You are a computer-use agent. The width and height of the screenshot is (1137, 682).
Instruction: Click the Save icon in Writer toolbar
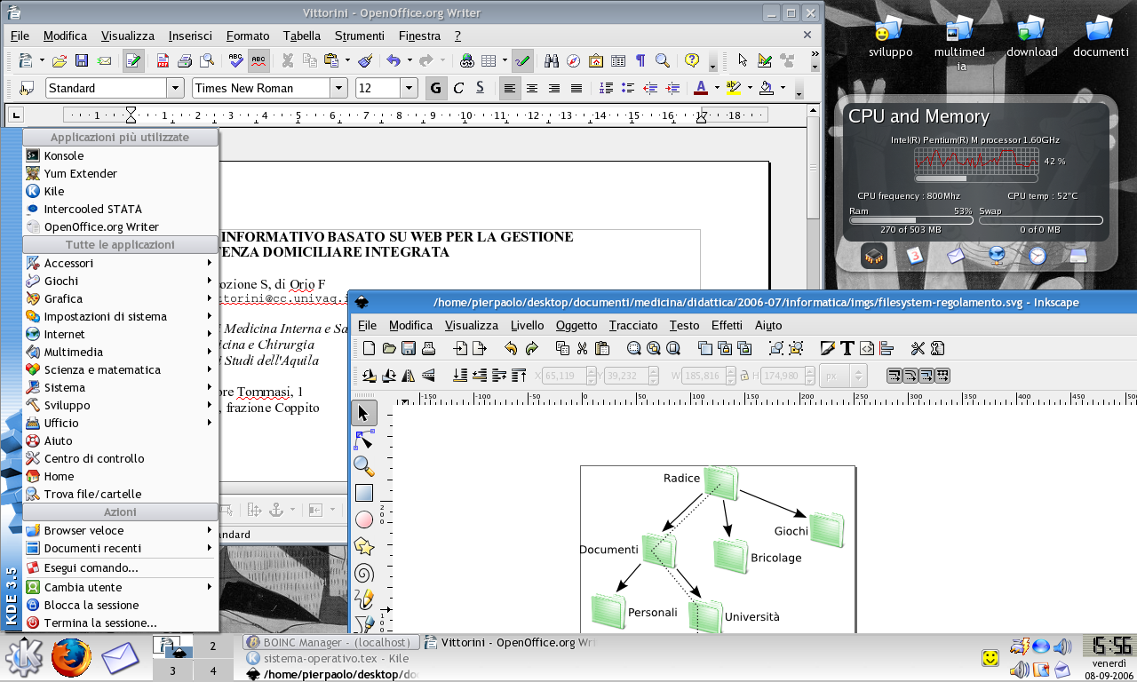[82, 61]
